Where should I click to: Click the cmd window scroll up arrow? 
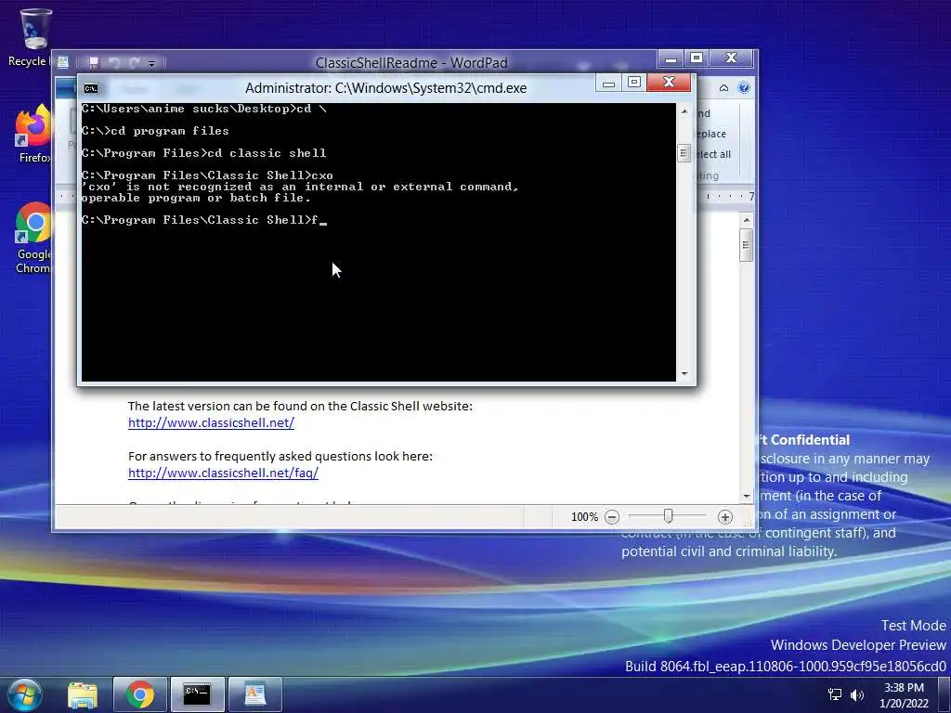click(x=684, y=111)
